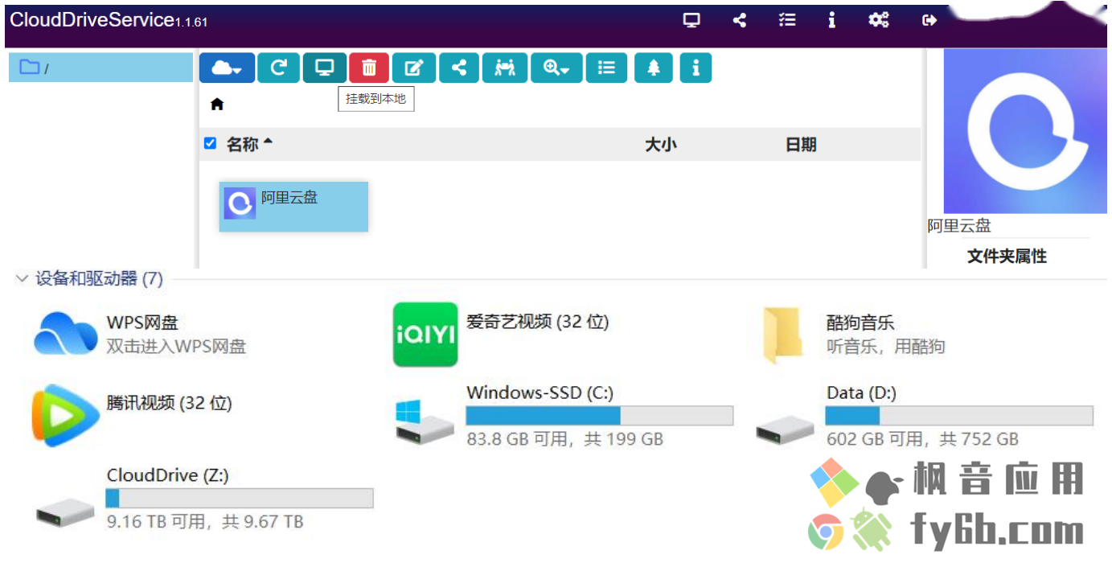Click the mount-to-local monitor button in the file toolbar
This screenshot has width=1112, height=563.
325,68
